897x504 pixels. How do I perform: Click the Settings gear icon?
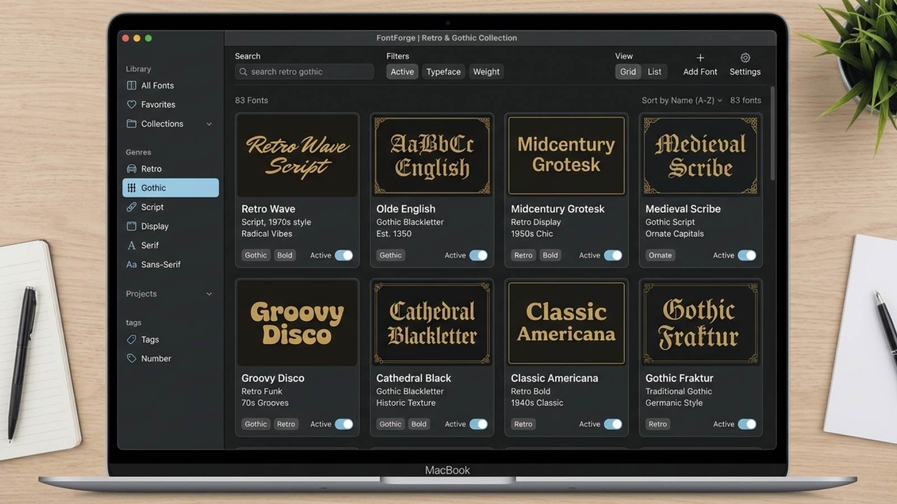click(745, 58)
